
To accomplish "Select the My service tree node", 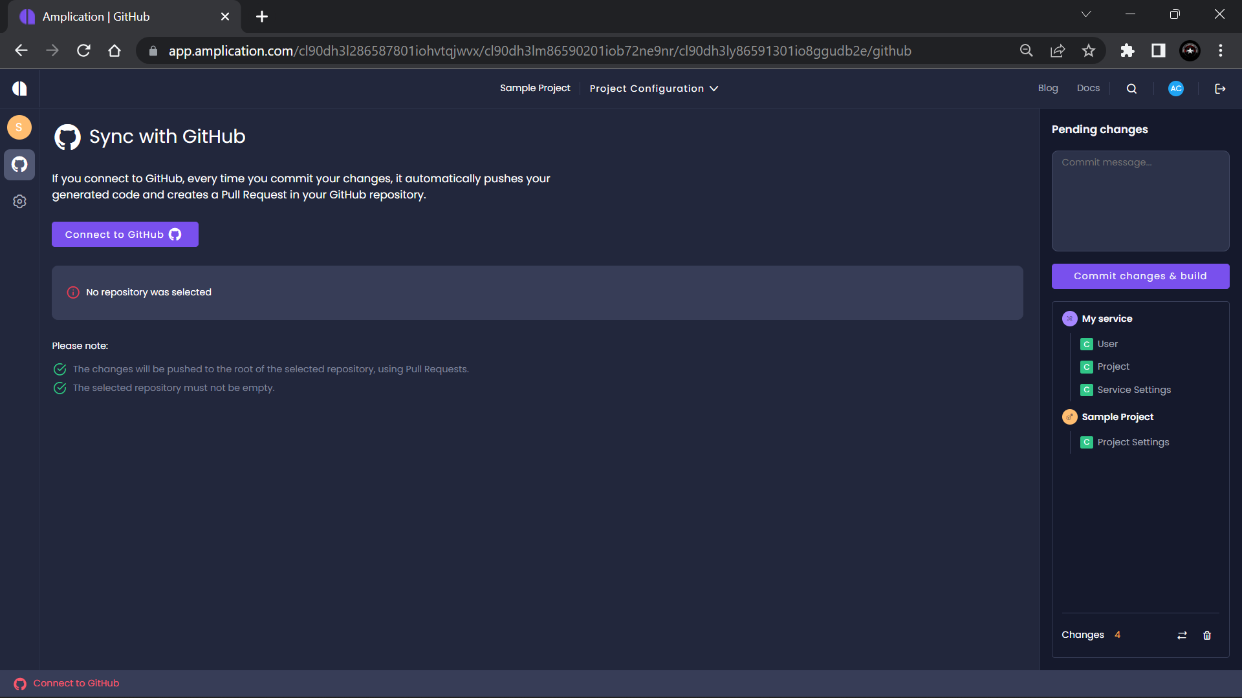I will (1107, 319).
